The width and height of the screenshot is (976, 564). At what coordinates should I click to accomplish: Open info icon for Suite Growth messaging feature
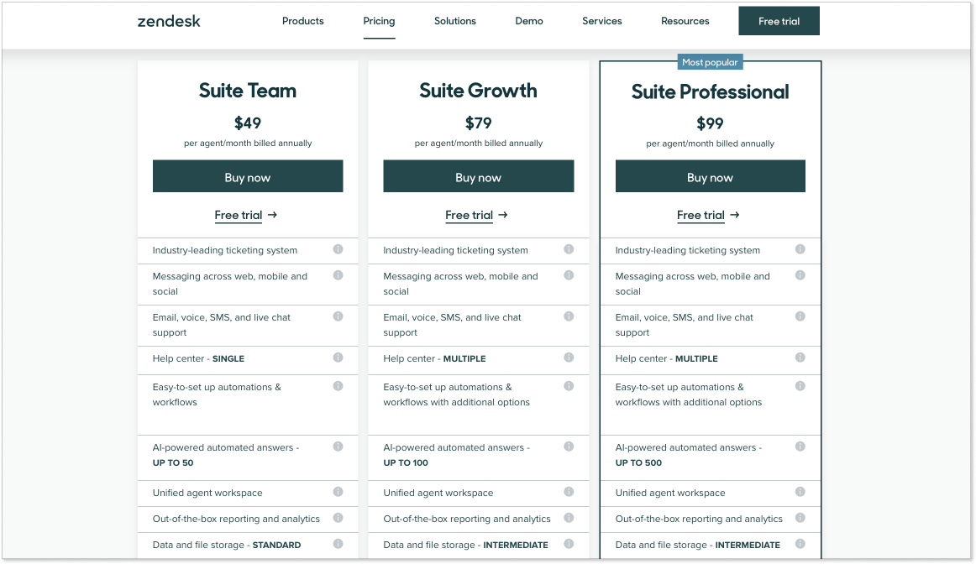pyautogui.click(x=569, y=275)
